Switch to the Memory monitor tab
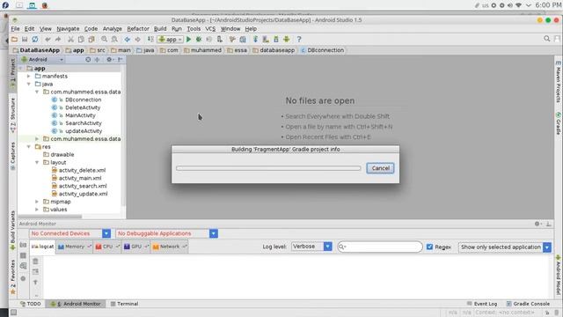The width and height of the screenshot is (563, 317). [x=75, y=247]
